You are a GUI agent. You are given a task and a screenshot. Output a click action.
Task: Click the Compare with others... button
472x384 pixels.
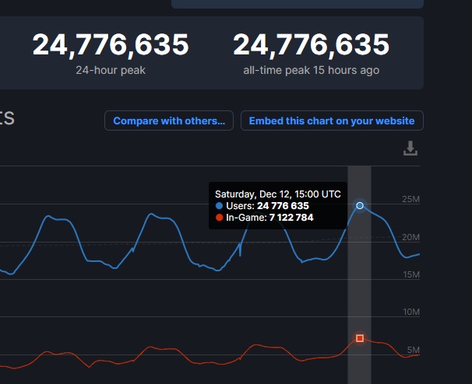coord(168,120)
